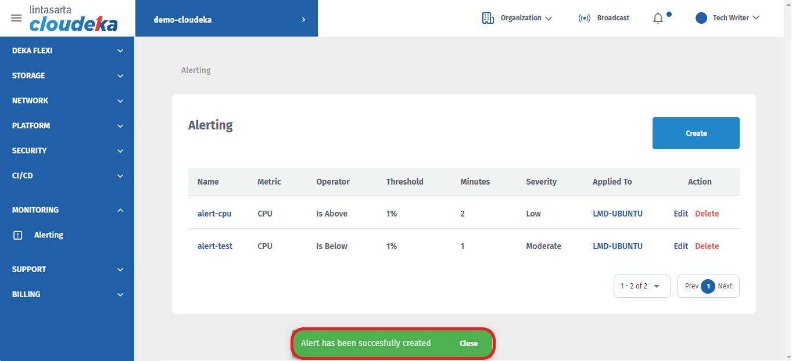Go to pagination page 1
Viewport: 792px width, 361px height.
[708, 286]
